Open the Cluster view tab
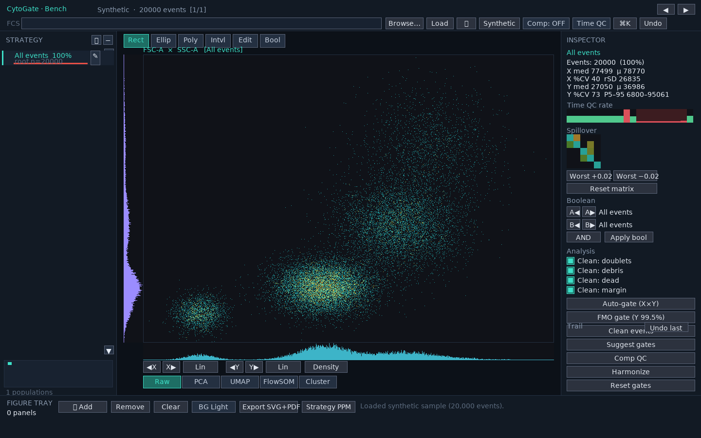Viewport: 701px width, 438px height. point(318,382)
